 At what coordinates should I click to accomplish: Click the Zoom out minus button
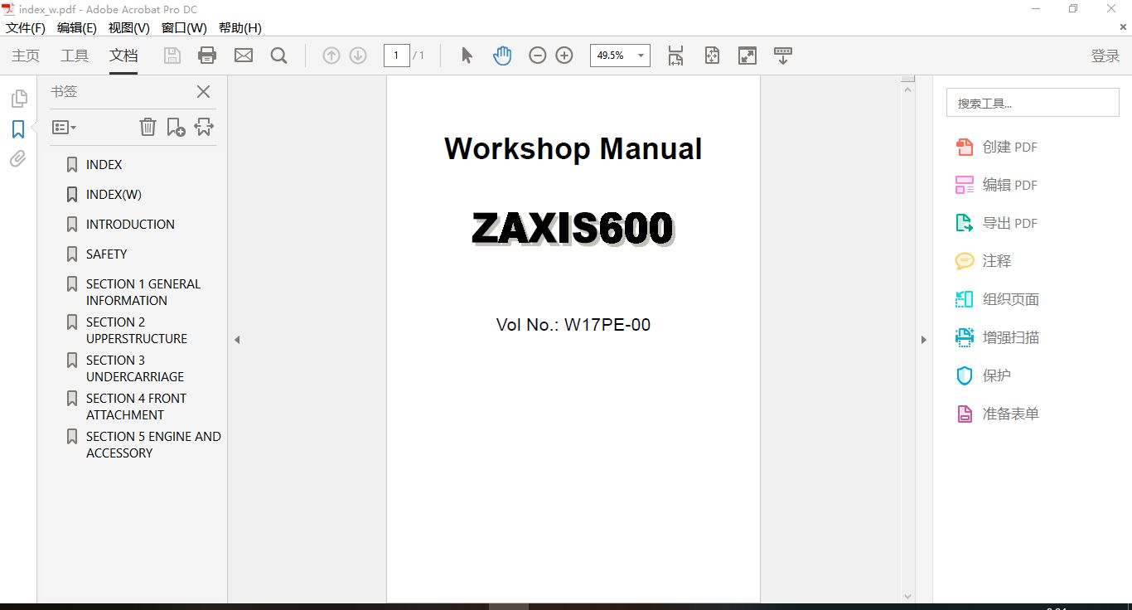(538, 56)
